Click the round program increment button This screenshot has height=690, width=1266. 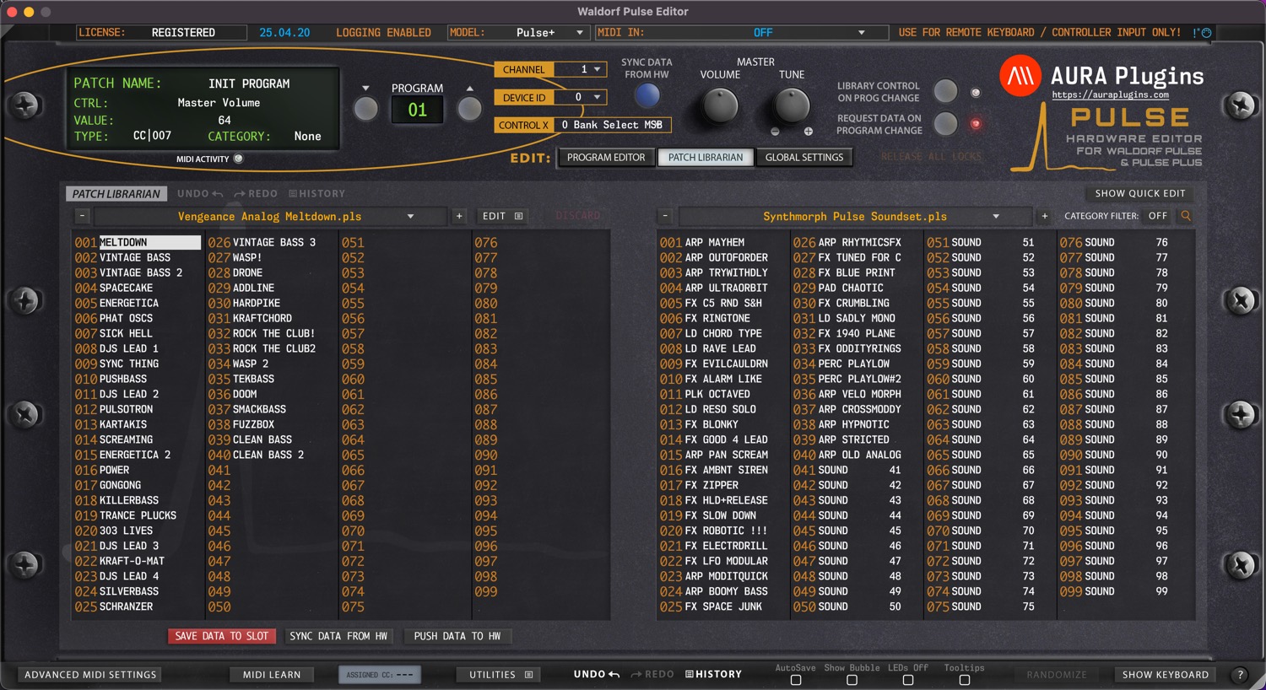[x=469, y=109]
